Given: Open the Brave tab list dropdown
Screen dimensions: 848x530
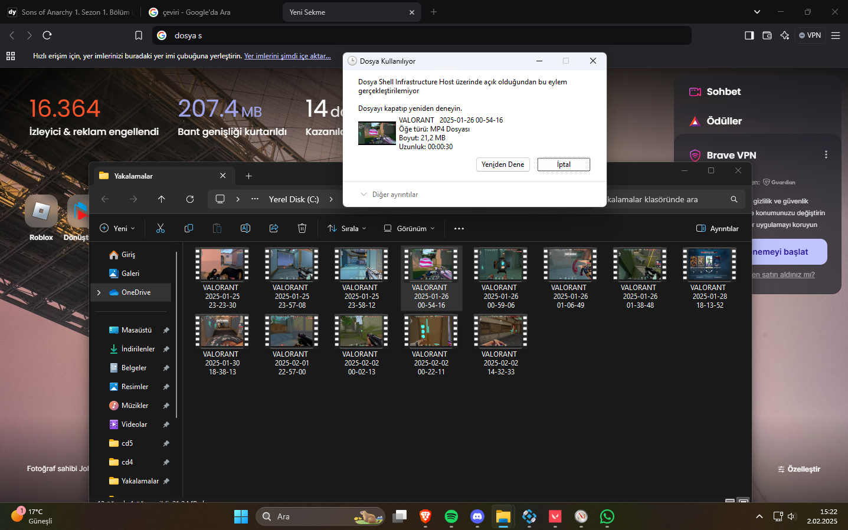Looking at the screenshot, I should click(x=757, y=12).
